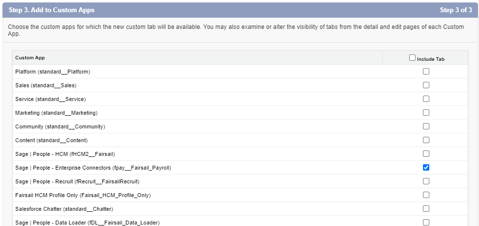Click the Step 3 of 3 indicator
Viewport: 479px width, 226px height.
point(456,10)
